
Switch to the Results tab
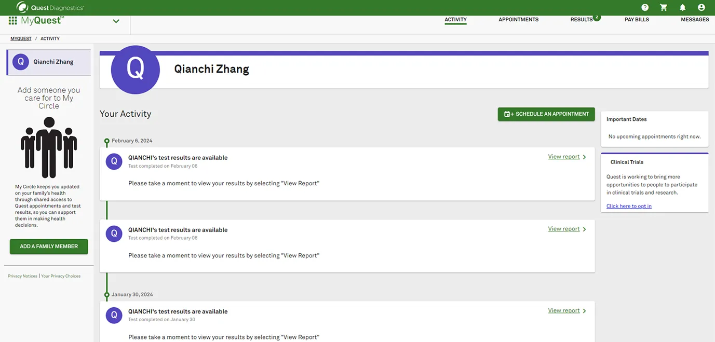point(581,20)
